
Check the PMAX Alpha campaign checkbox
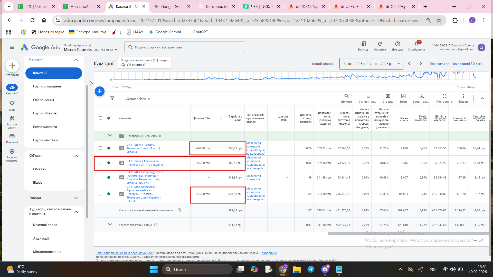(100, 194)
